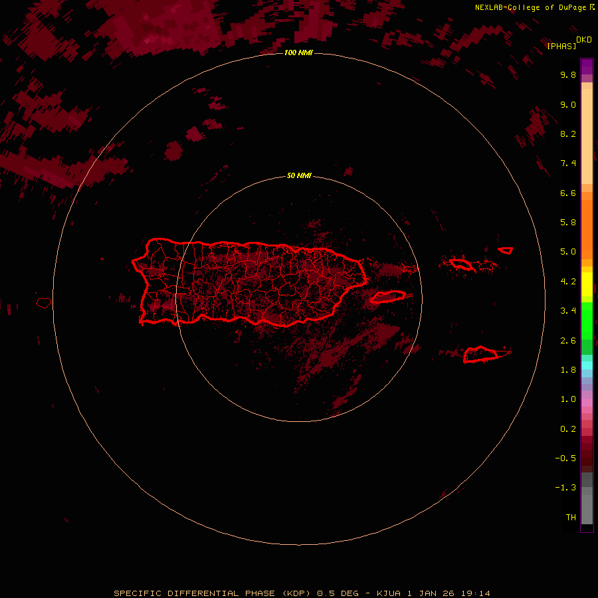Viewport: 598px width, 598px height.
Task: Click the [PHAS] legend heading
Action: click(x=561, y=46)
